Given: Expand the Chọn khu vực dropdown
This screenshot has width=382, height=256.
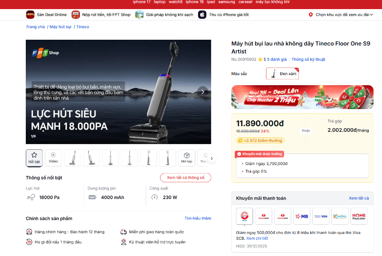Looking at the screenshot, I should point(344,15).
